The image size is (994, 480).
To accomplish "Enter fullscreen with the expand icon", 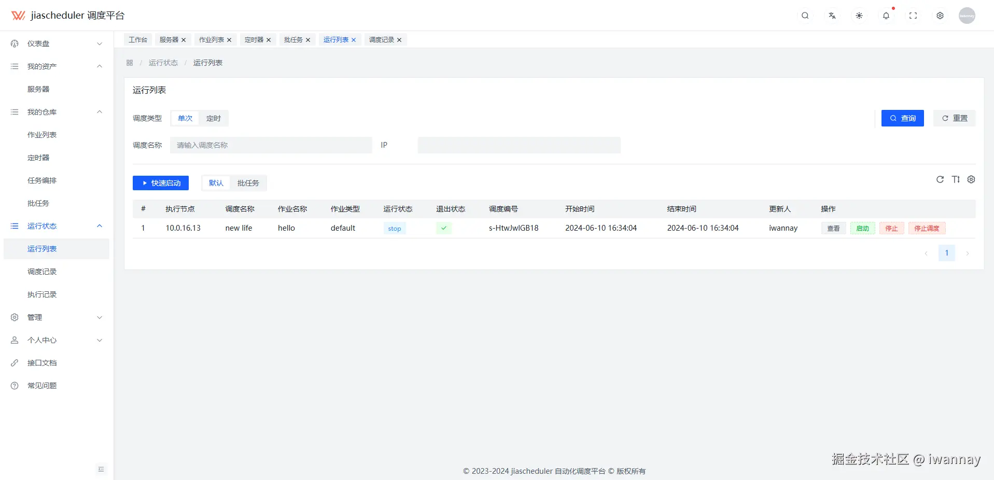I will [x=913, y=16].
